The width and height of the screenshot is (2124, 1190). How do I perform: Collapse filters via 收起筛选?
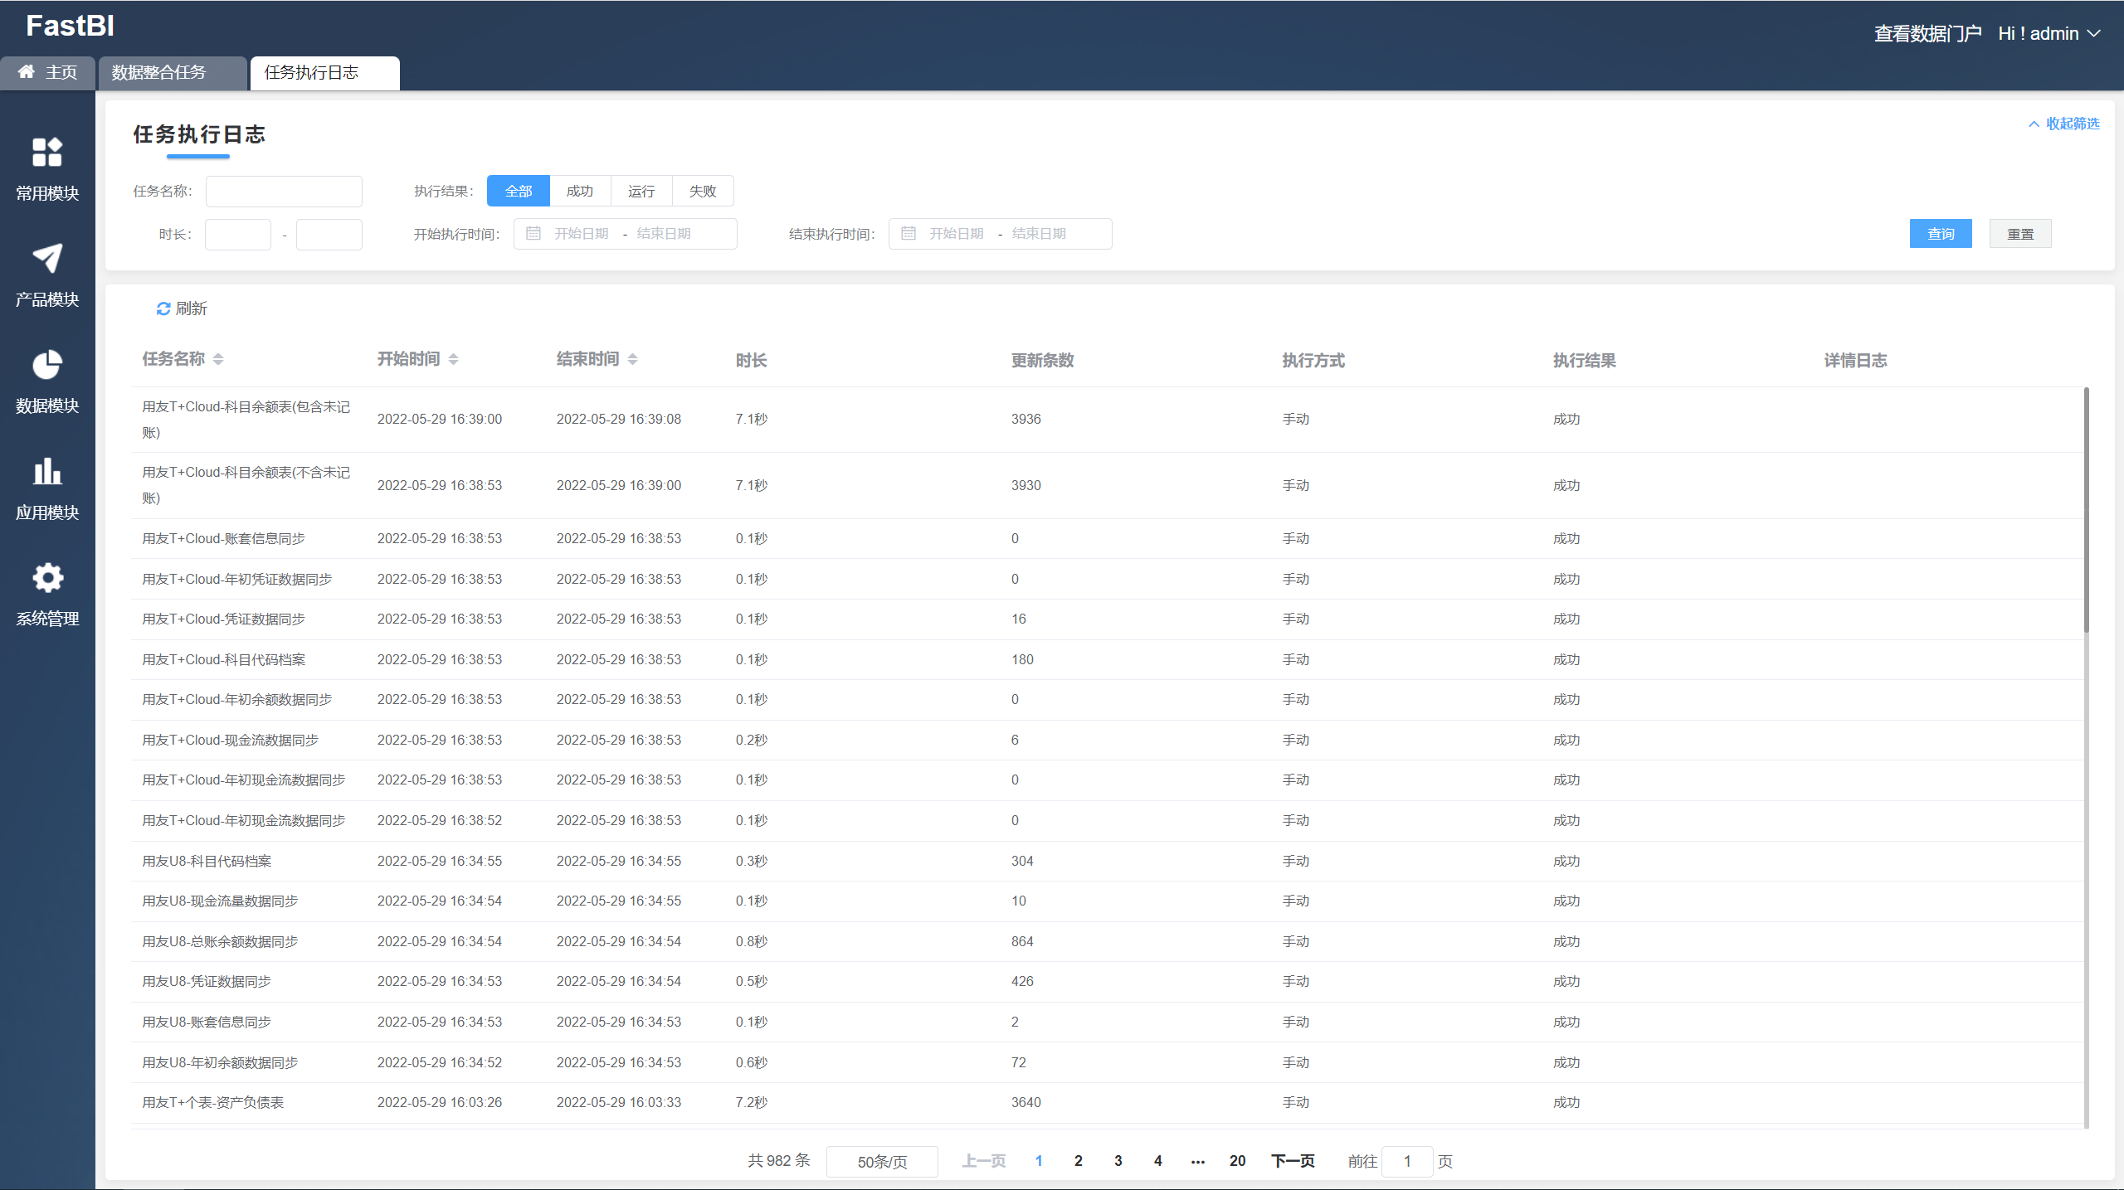pyautogui.click(x=2064, y=124)
